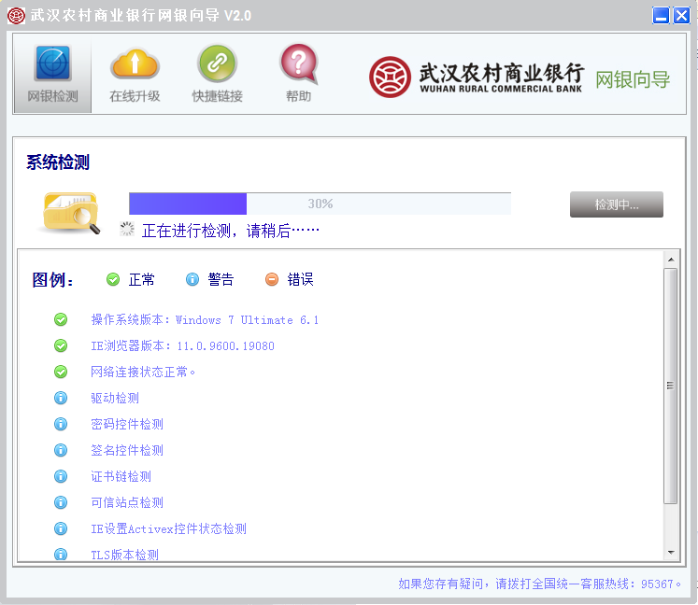The image size is (698, 605).
Task: Click the scrollbar down arrow
Action: point(671,553)
